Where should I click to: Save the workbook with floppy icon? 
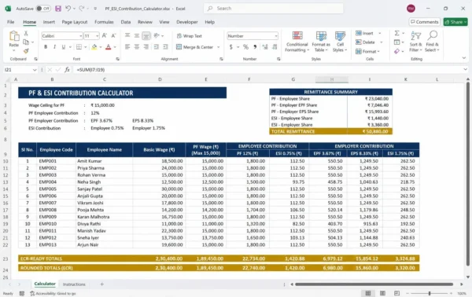(x=58, y=9)
